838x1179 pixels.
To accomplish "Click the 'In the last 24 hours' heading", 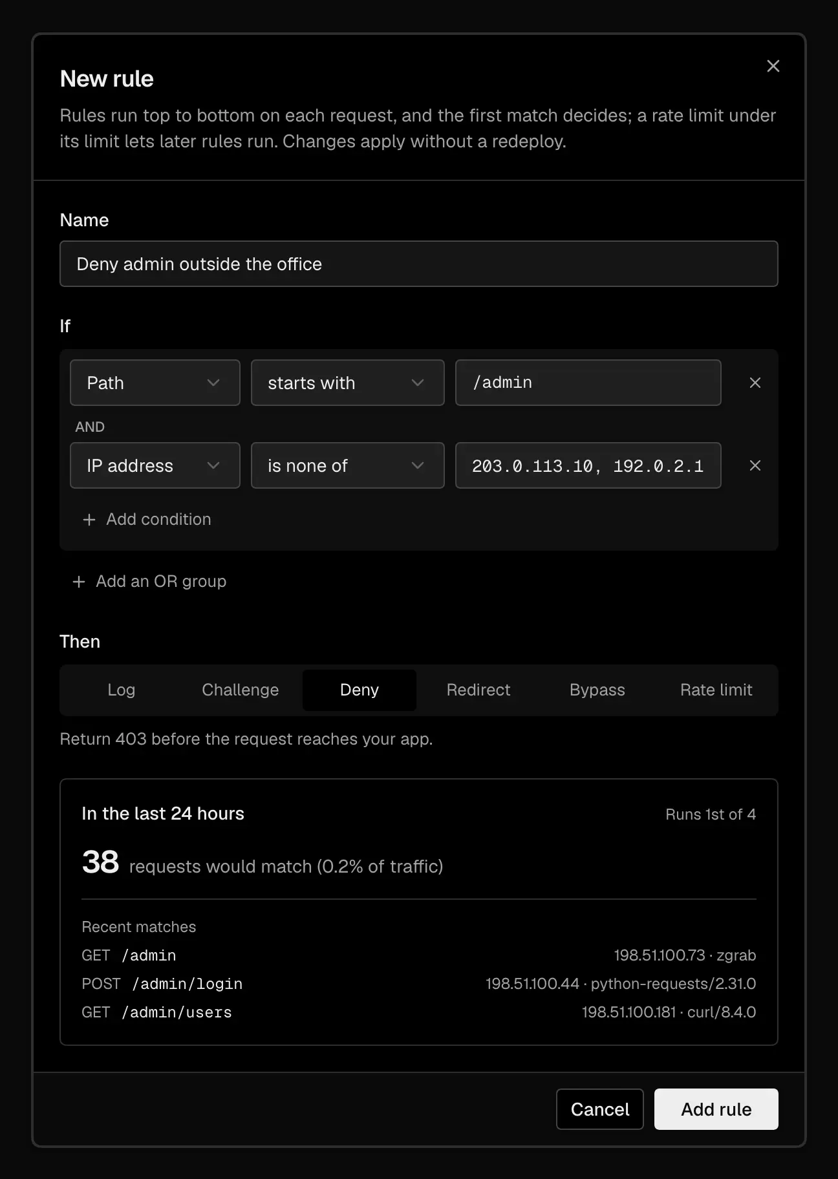I will point(163,814).
